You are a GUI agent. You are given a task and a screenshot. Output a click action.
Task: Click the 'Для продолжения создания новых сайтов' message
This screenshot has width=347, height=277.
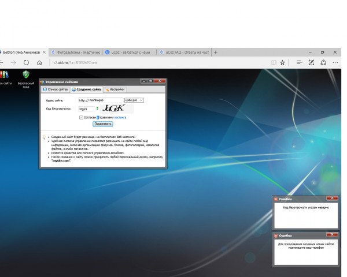click(x=306, y=246)
